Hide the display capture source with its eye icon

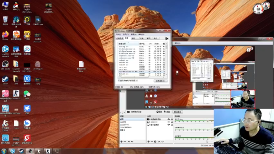[169, 125]
